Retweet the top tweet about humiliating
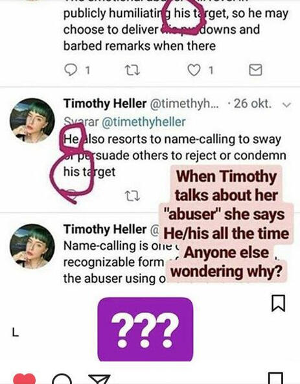 [x=132, y=70]
